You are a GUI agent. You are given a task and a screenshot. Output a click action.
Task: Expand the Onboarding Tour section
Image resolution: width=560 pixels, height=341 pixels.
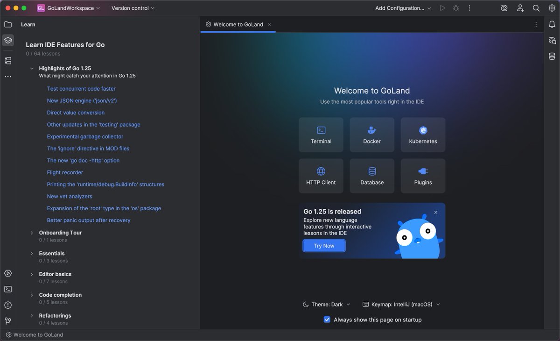pos(32,233)
